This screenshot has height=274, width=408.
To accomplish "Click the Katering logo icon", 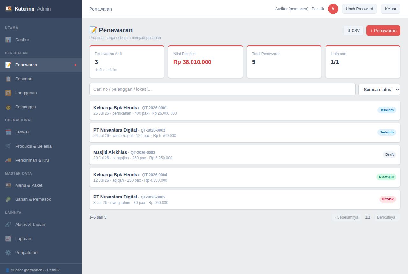I will (x=9, y=9).
